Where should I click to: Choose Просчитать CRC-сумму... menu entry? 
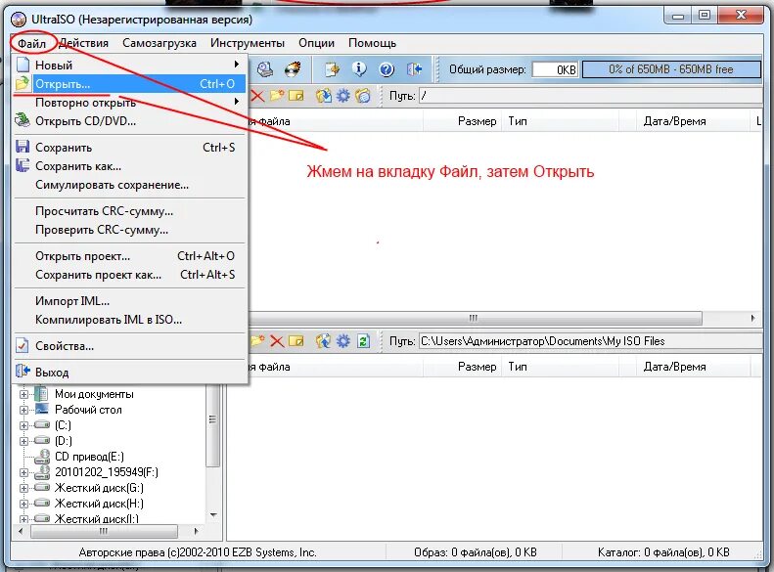129,211
